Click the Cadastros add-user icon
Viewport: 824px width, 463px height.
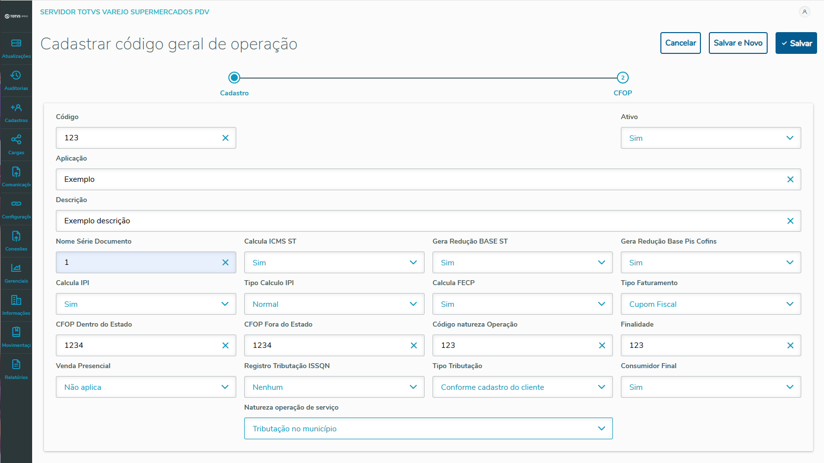(x=16, y=108)
